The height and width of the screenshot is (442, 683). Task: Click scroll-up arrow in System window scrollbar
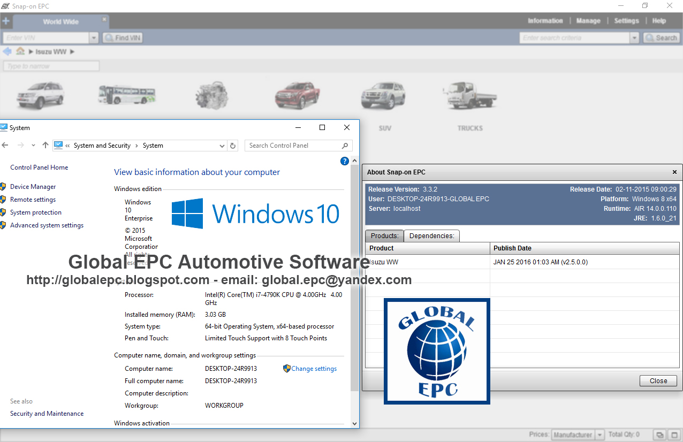pos(354,162)
